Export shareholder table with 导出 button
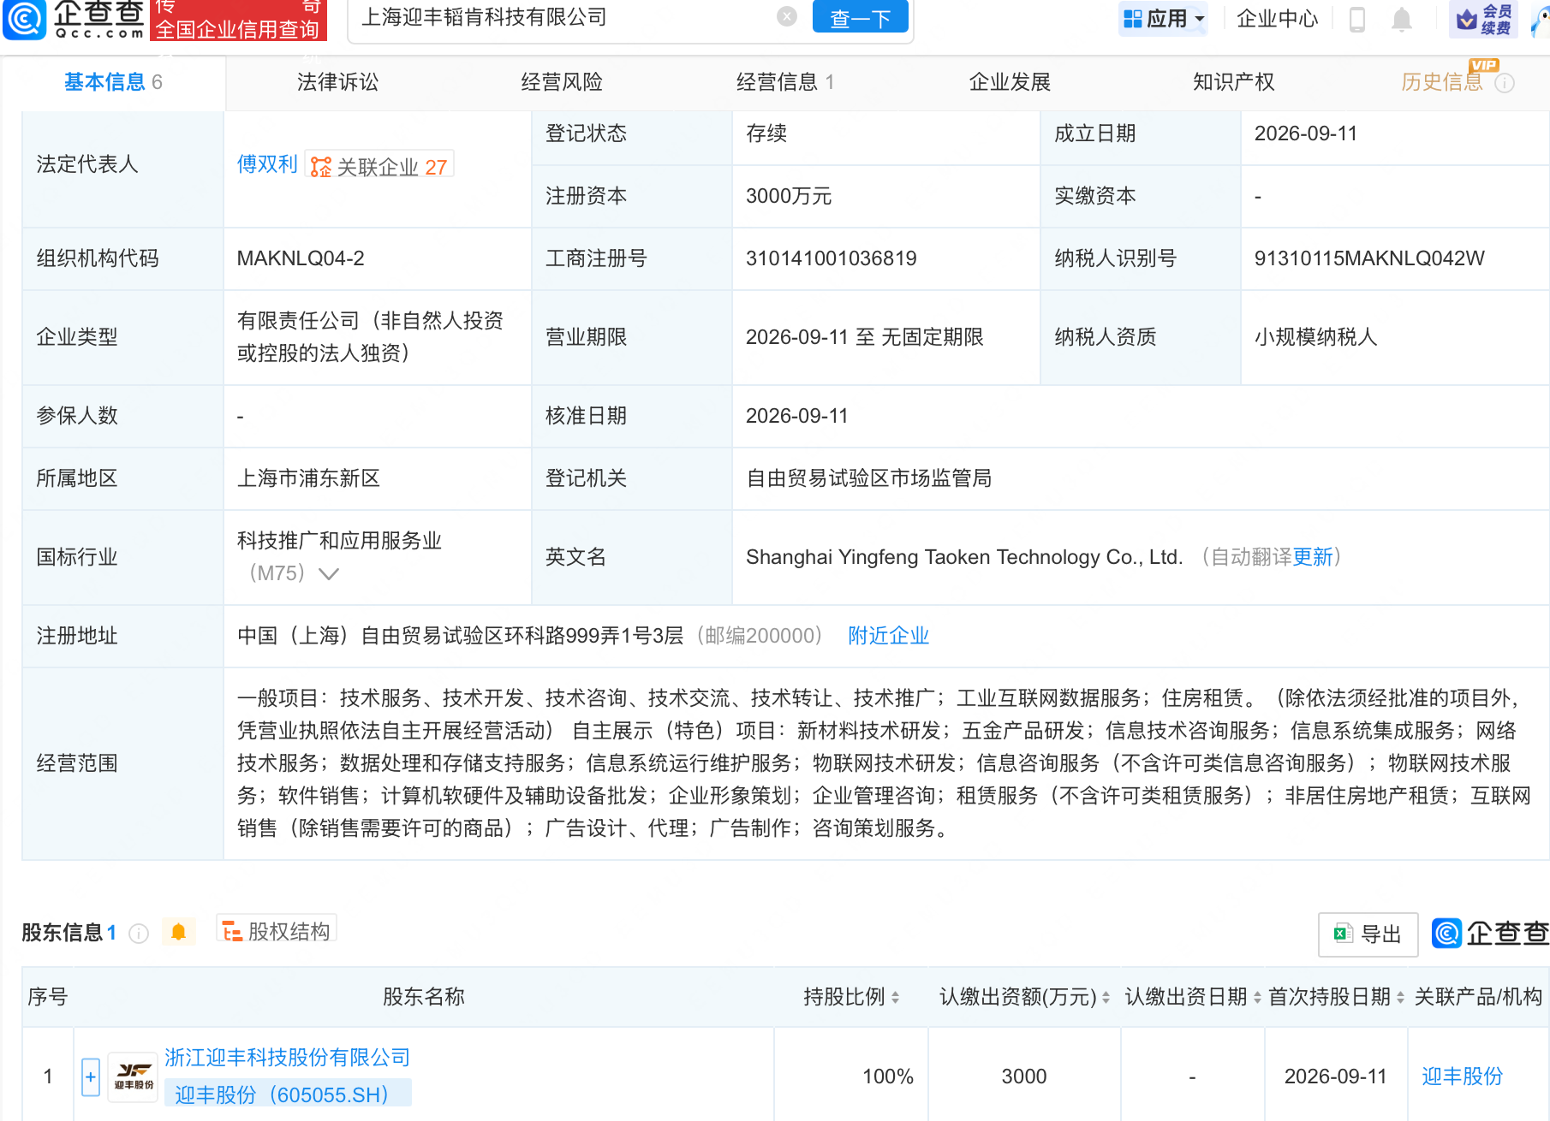1550x1121 pixels. tap(1368, 934)
